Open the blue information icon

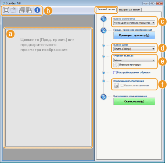coord(37,10)
